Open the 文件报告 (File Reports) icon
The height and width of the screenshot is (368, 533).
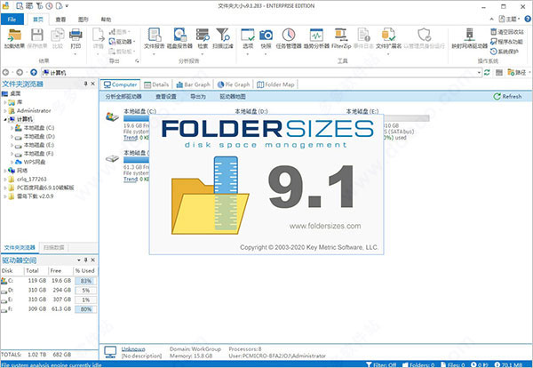click(155, 35)
